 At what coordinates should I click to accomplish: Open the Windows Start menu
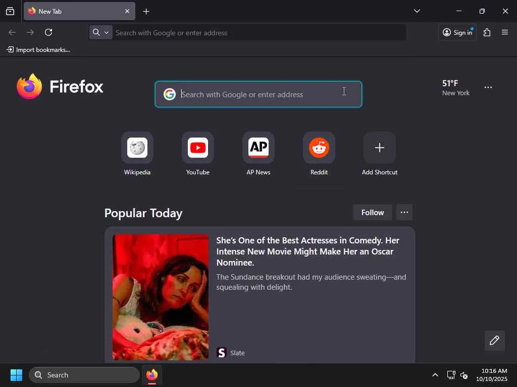[16, 375]
